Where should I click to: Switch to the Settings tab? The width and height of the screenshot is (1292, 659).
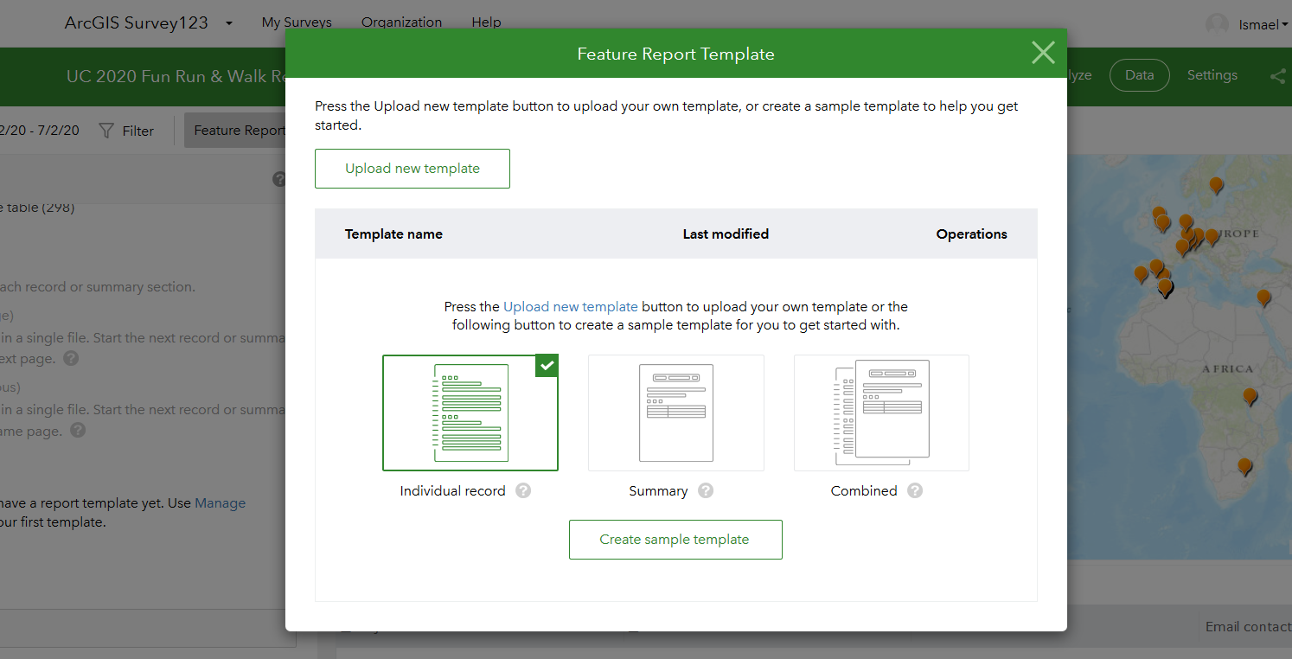pyautogui.click(x=1212, y=75)
